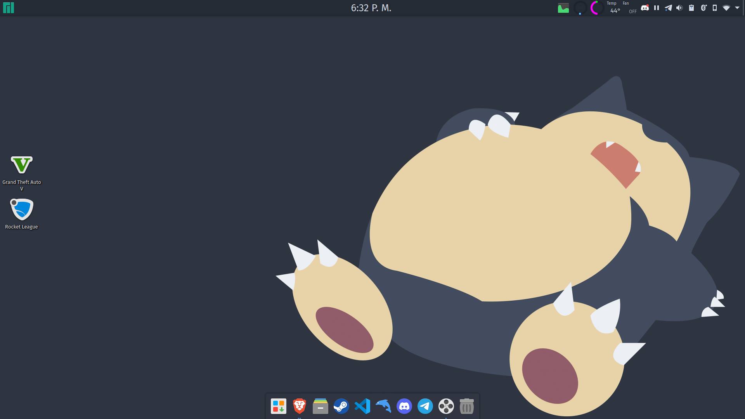Image resolution: width=745 pixels, height=419 pixels.
Task: Click the pause icon in system tray
Action: click(x=657, y=8)
